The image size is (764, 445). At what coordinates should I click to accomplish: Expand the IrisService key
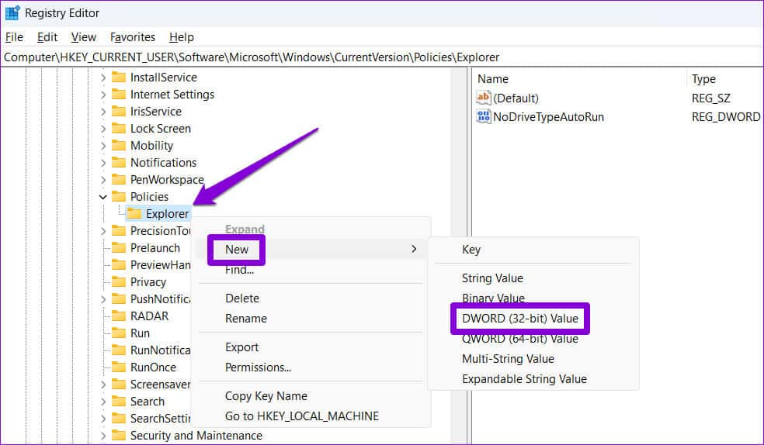tap(102, 112)
